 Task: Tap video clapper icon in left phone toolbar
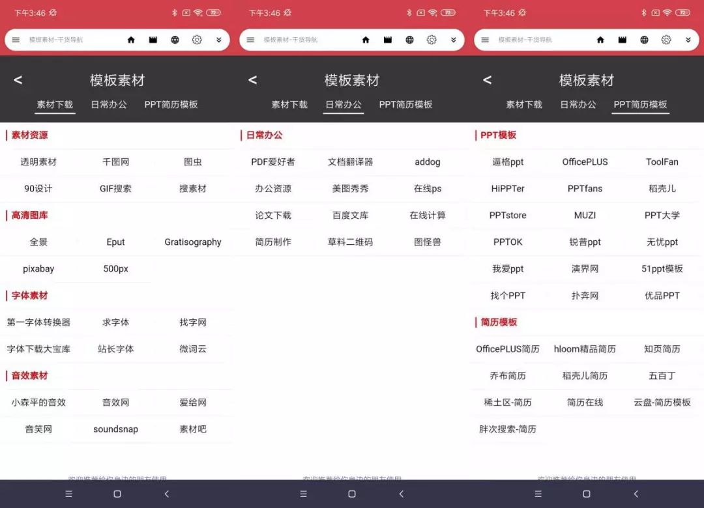153,40
